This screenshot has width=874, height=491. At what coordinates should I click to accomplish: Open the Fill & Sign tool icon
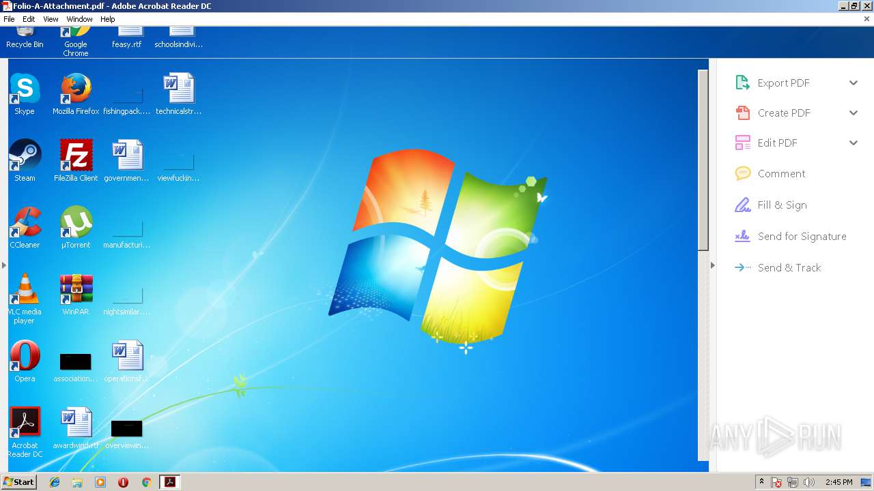pyautogui.click(x=742, y=205)
